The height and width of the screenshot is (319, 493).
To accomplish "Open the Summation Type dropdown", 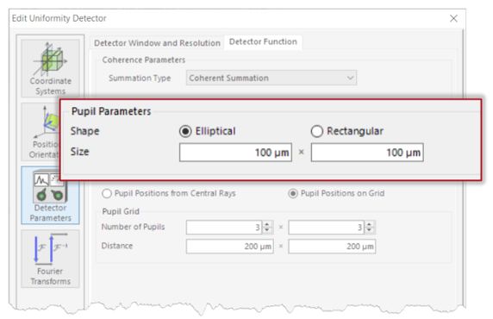I will (x=271, y=78).
